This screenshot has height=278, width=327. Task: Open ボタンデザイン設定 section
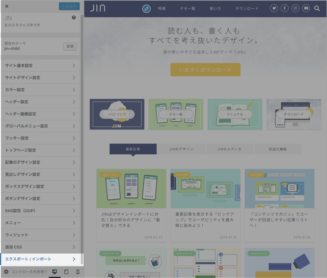(x=40, y=198)
